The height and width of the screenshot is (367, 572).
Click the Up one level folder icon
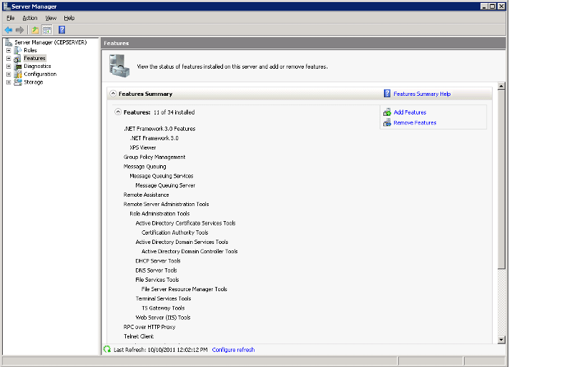tap(34, 30)
